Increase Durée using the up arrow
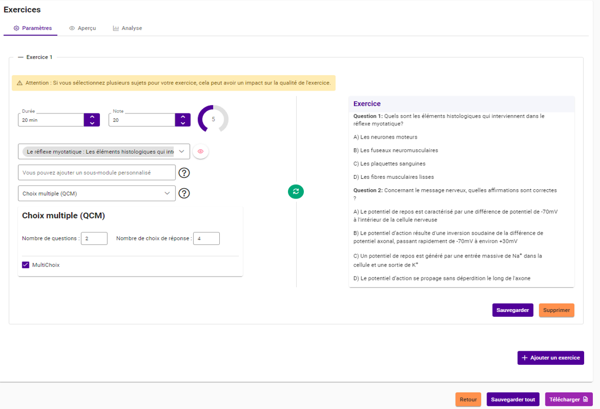This screenshot has width=600, height=409. click(x=92, y=117)
